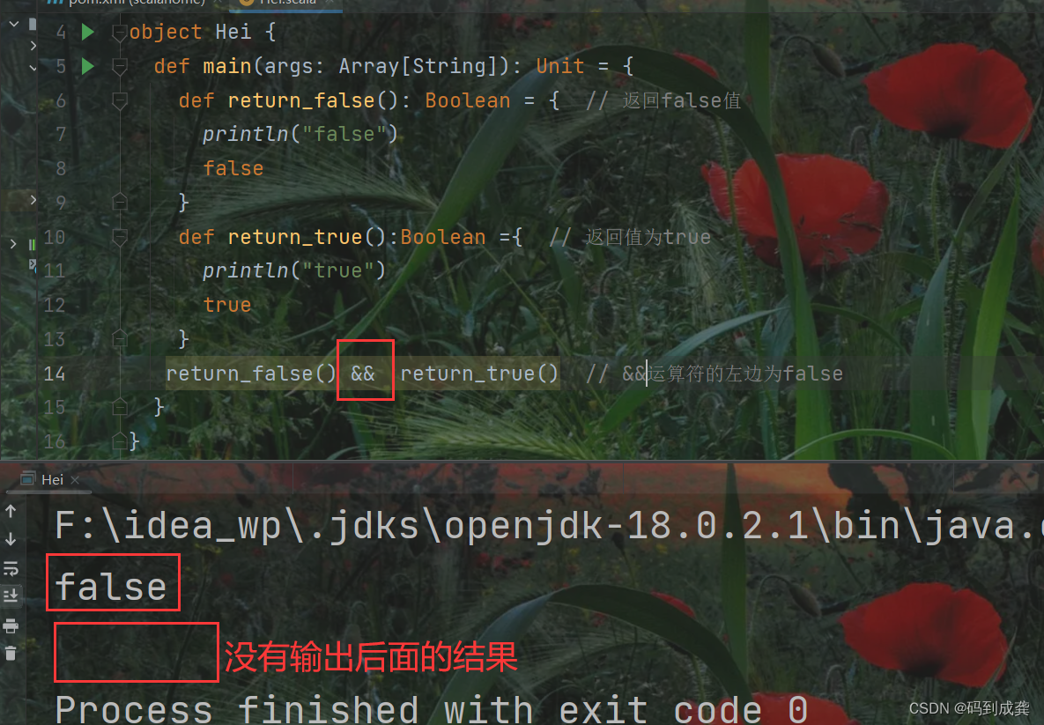Click the Hei run configuration icon in the panel tab
Viewport: 1044px width, 725px height.
27,478
